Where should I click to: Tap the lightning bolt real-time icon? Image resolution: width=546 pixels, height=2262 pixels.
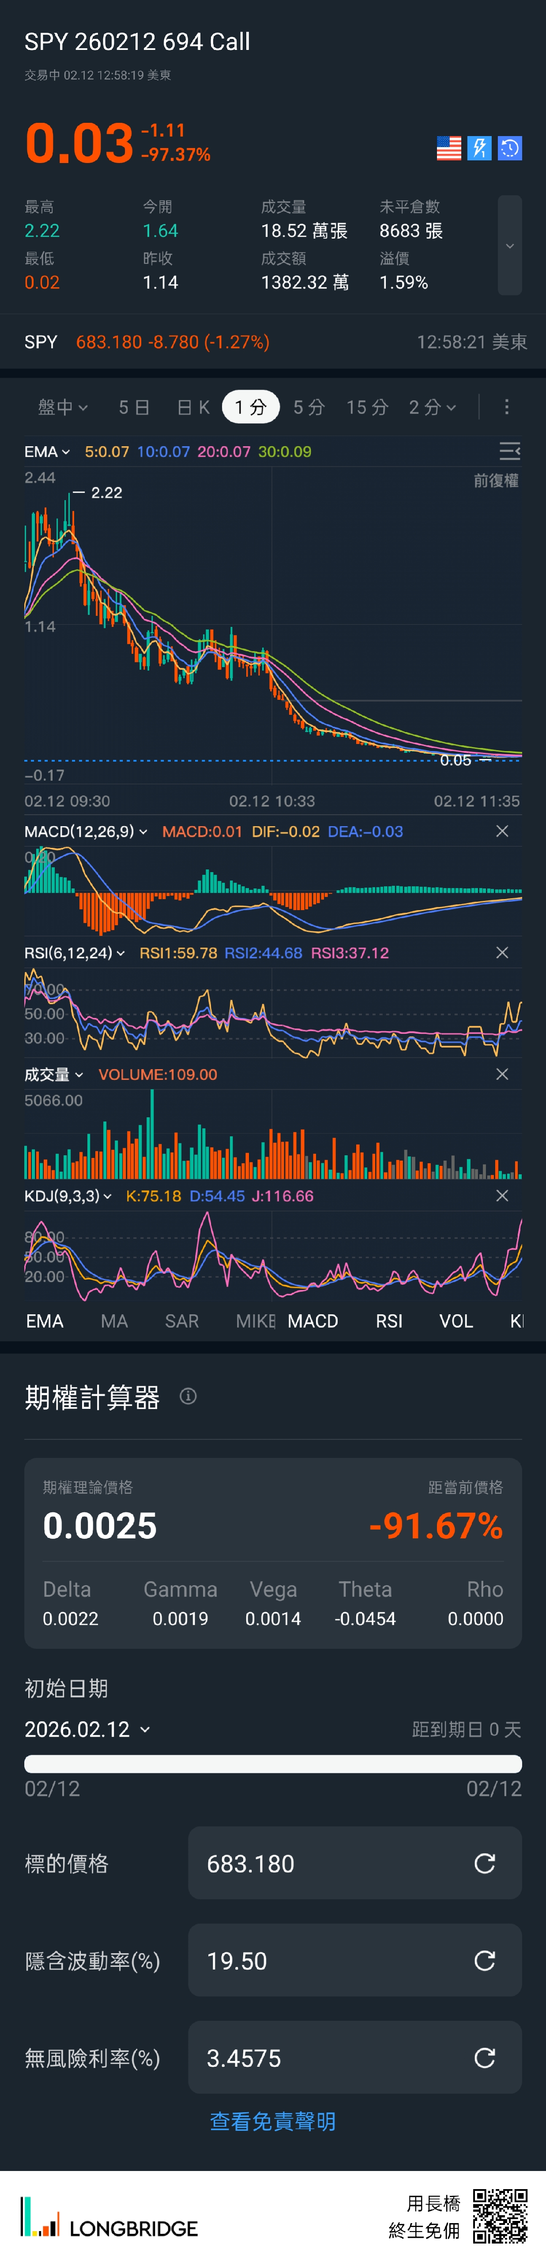click(479, 148)
